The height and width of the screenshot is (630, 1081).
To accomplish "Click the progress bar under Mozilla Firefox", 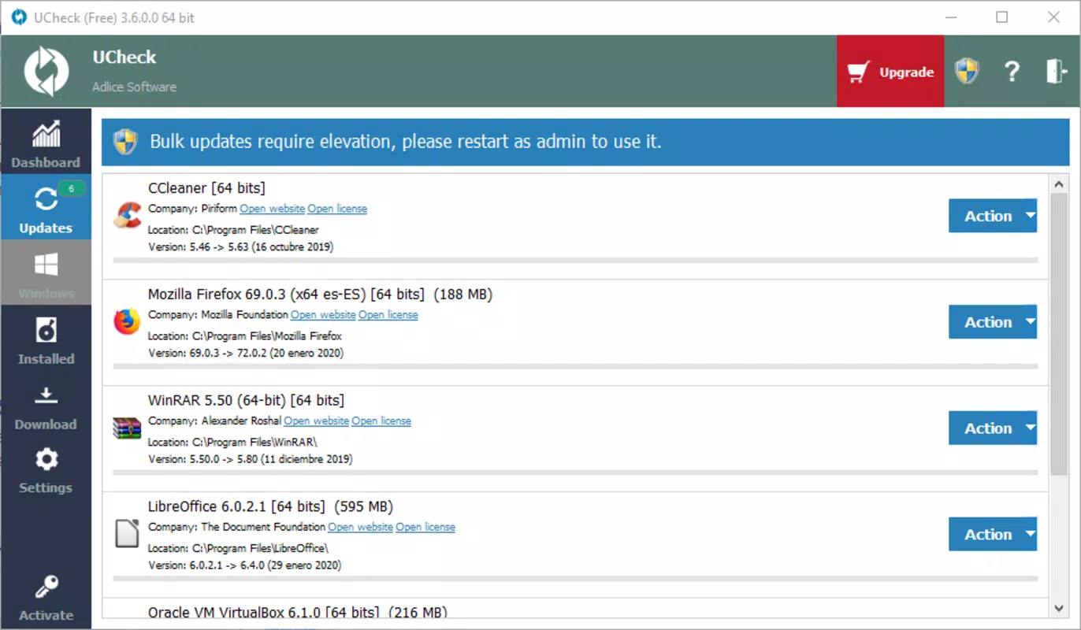I will [x=575, y=366].
